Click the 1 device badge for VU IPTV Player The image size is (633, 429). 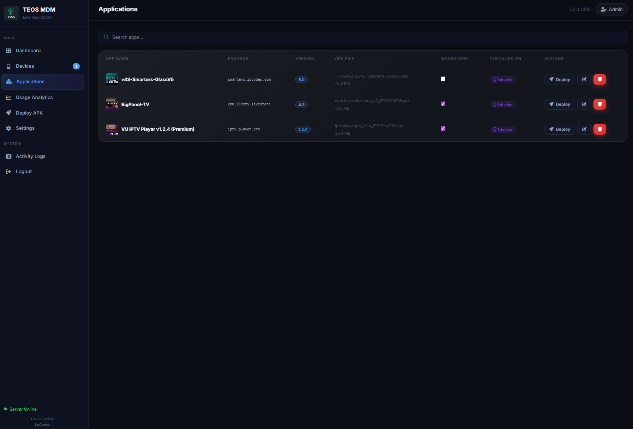pos(502,130)
